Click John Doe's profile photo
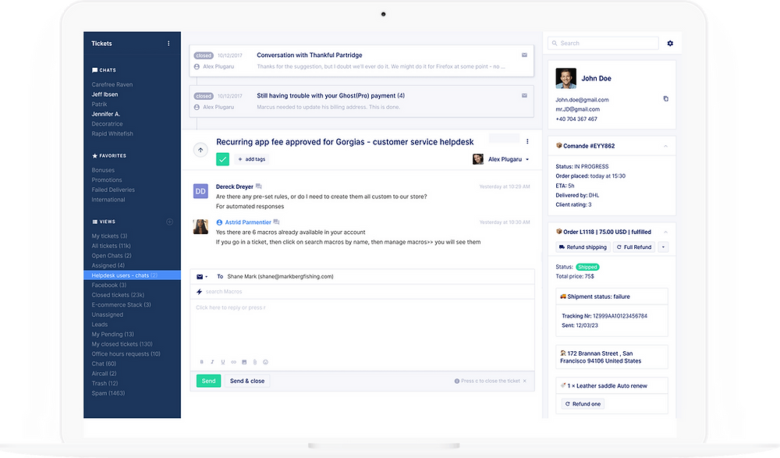This screenshot has width=780, height=458. click(x=565, y=78)
